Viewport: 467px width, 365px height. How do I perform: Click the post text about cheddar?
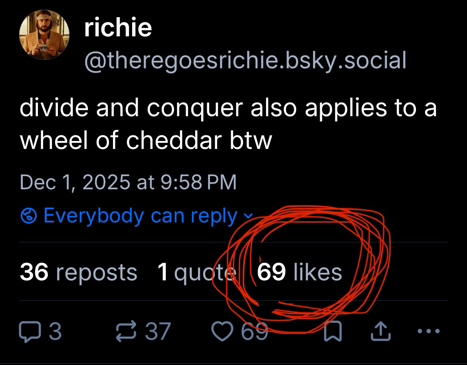point(228,124)
